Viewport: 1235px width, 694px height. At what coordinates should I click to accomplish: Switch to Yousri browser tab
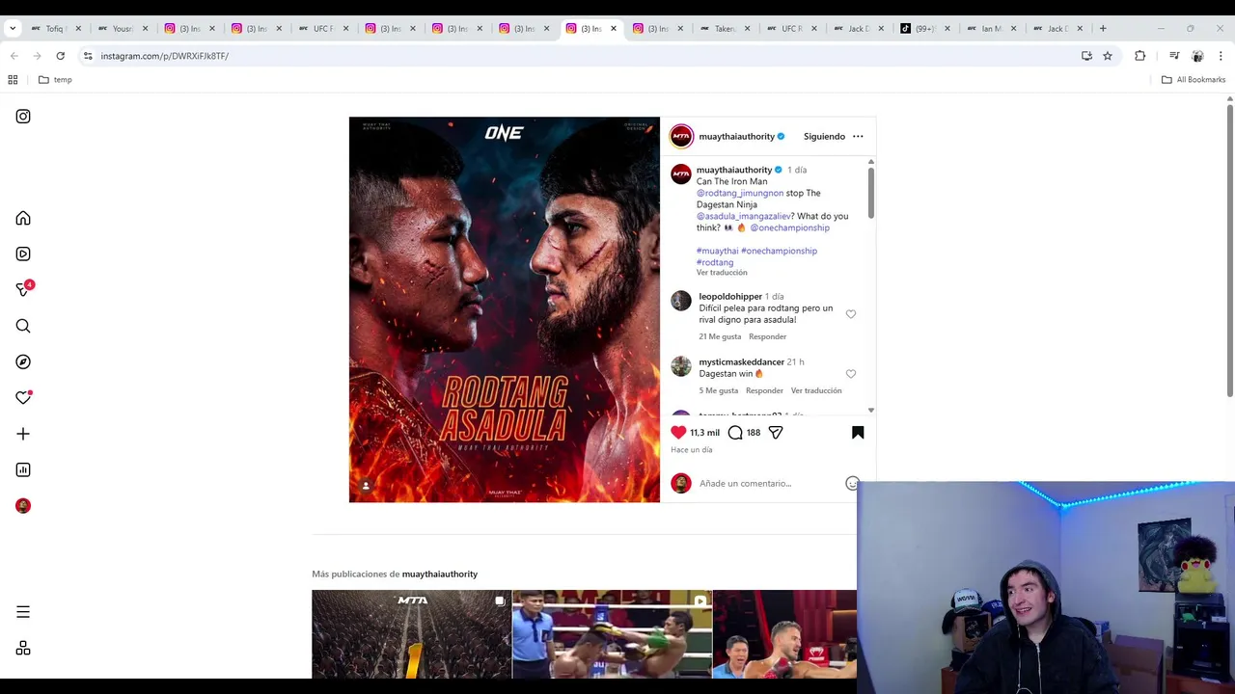[123, 28]
